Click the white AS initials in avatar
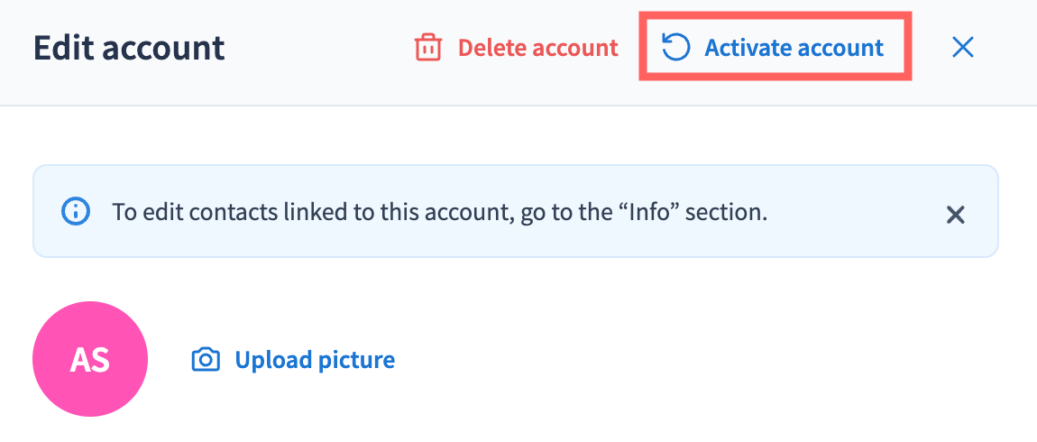Viewport: 1037px width, 442px height. coord(90,359)
